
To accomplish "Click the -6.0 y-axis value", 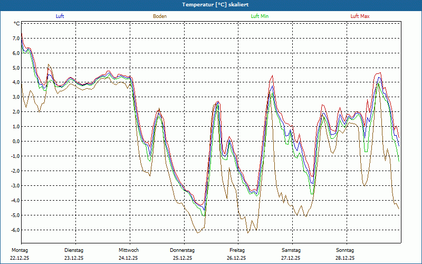I will (x=14, y=230).
